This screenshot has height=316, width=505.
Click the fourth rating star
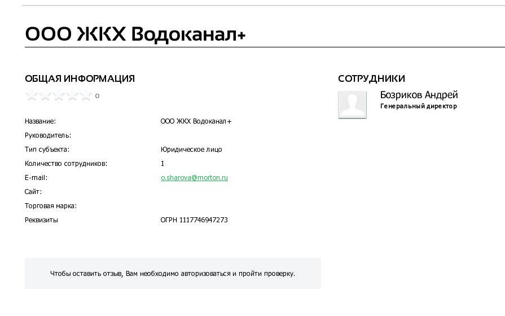72,95
